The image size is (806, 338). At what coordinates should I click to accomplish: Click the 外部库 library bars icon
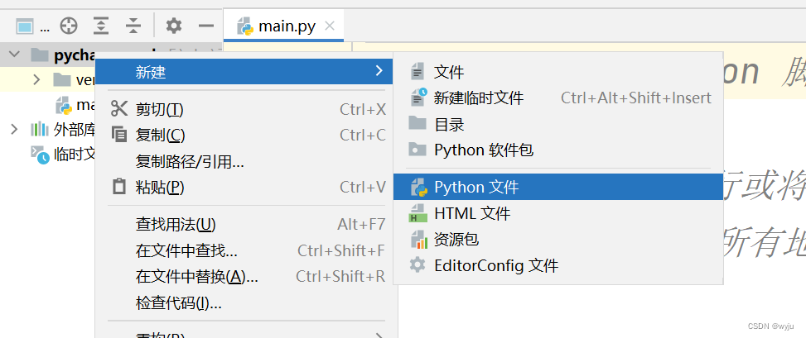pos(40,129)
